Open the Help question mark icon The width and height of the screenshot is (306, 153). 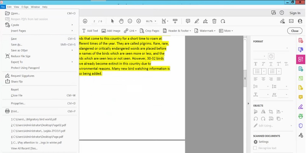282,13
